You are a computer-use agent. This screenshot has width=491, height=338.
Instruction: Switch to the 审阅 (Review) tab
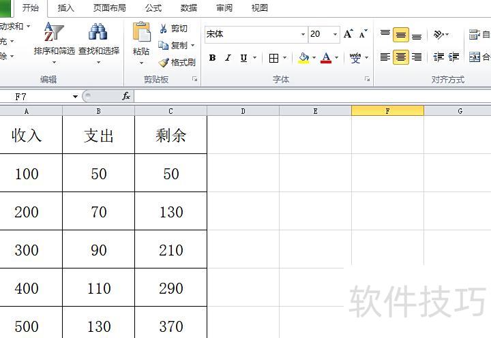coord(224,7)
